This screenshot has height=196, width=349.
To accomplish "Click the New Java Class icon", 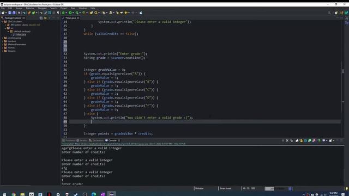I will pos(33,13).
